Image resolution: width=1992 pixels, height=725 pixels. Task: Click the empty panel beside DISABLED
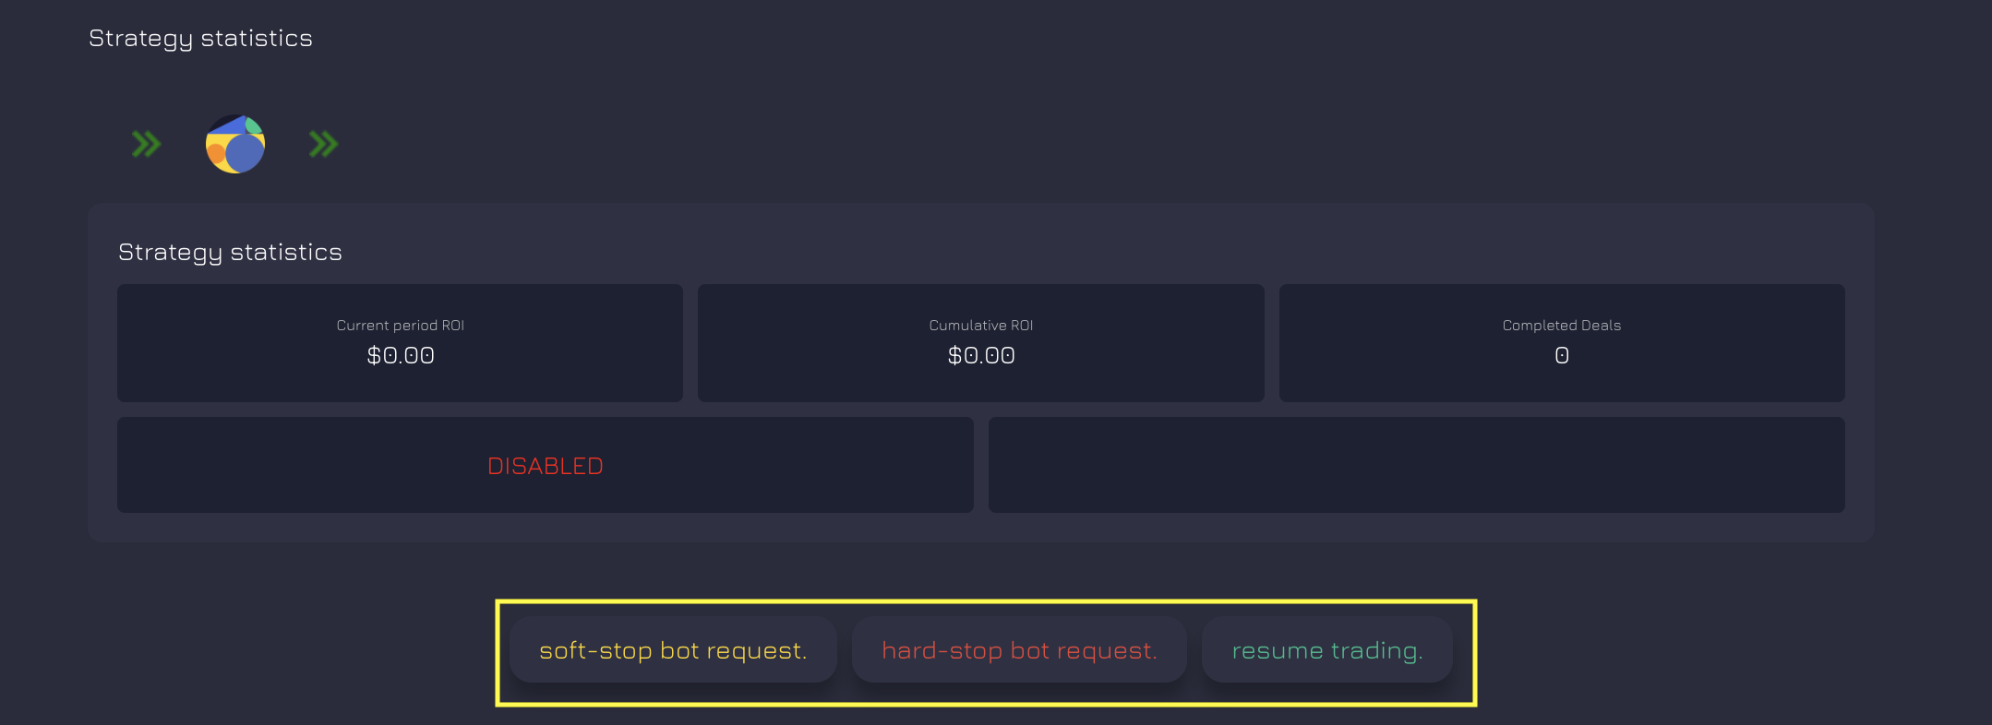coord(1417,465)
